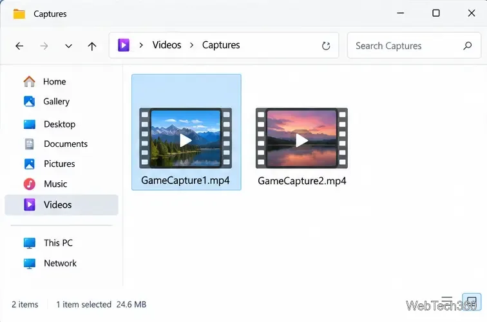Select Videos in the address breadcrumb
This screenshot has width=487, height=322.
click(x=167, y=45)
